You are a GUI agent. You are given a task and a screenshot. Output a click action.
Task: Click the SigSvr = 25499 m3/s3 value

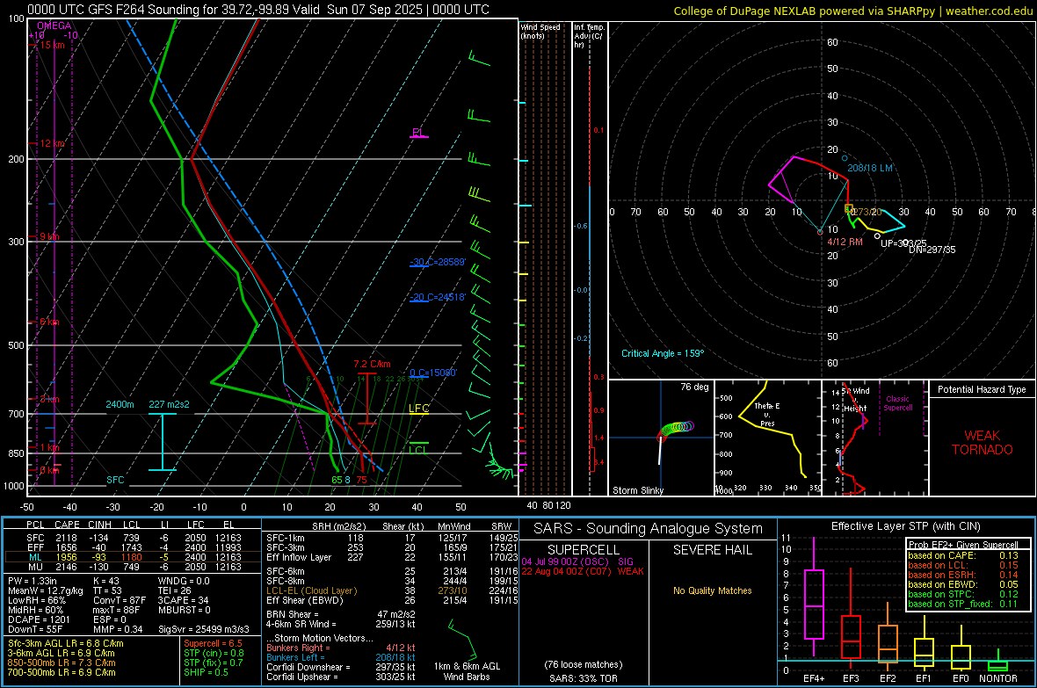point(204,629)
